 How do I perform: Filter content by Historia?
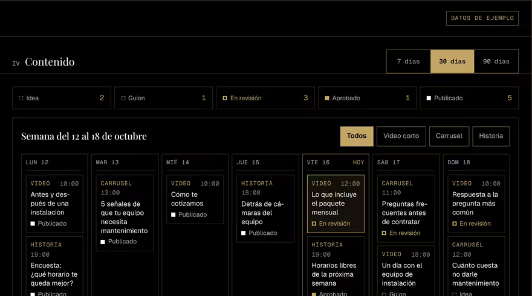491,137
